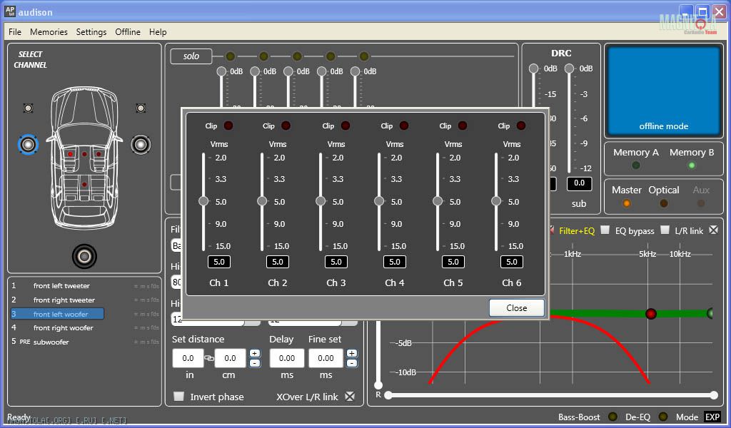Click the set distance inches field
Screen dimensions: 731x428
tap(188, 358)
